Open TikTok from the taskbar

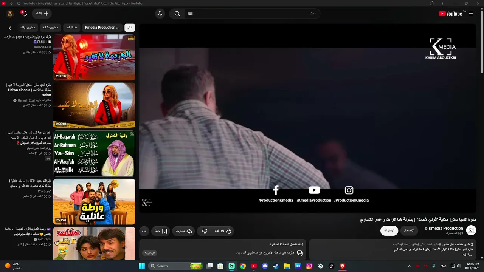(x=331, y=266)
